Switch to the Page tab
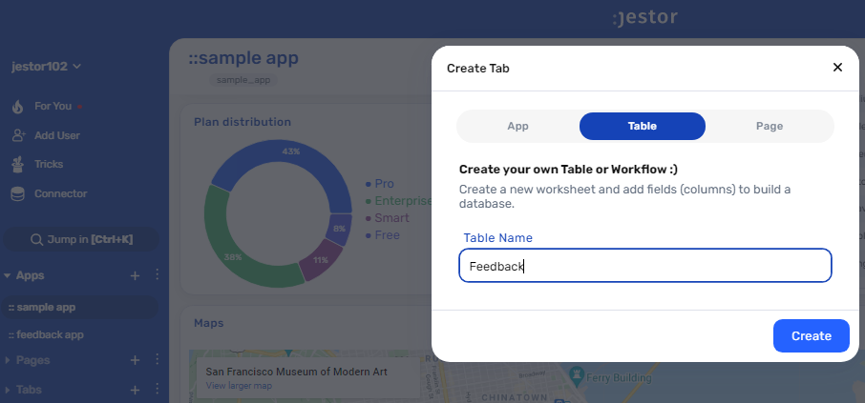 (769, 126)
